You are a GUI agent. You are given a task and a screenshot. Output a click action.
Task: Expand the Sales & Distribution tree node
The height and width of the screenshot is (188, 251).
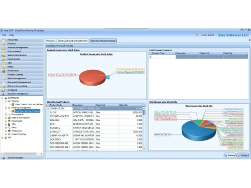tap(6, 118)
